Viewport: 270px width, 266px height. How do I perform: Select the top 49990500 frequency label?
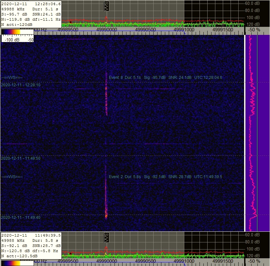tap(145, 30)
